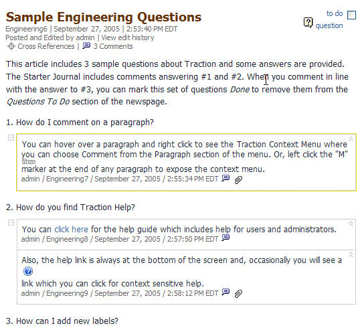Click the 3 Comments bubble icon
The height and width of the screenshot is (334, 362).
tap(86, 46)
